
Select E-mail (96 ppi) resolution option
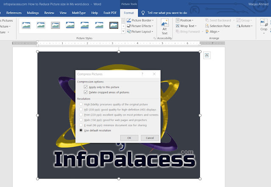(81, 125)
